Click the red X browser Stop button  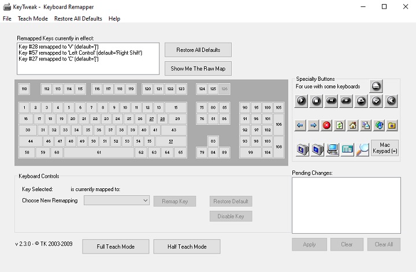326,125
